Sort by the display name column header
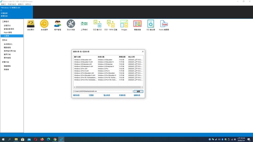 [85, 57]
